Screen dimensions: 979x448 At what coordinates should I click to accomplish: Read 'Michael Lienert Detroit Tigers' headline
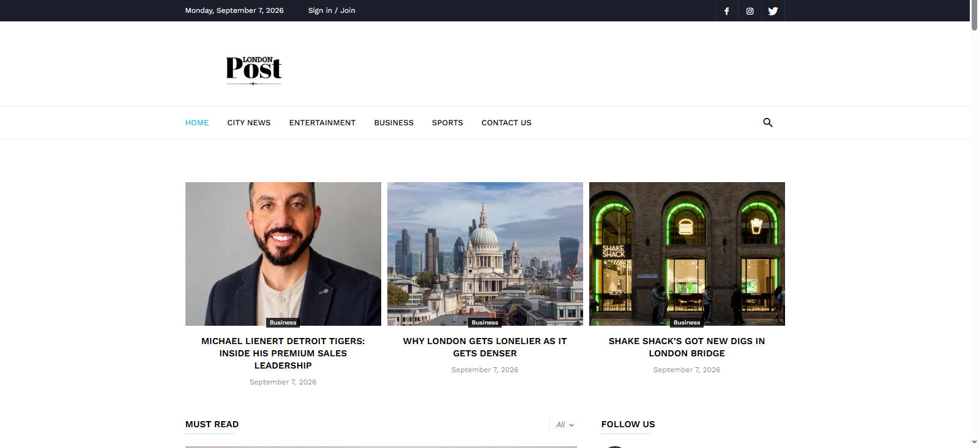[283, 353]
